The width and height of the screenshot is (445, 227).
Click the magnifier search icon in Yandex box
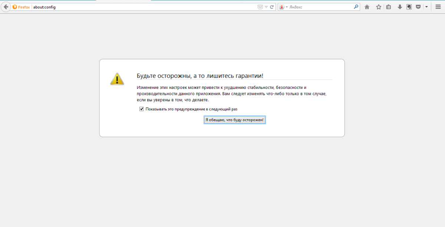[x=356, y=7]
